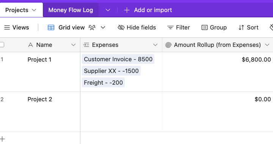Expand the Projects tab dropdown chevron
The image size is (273, 144).
tap(34, 10)
